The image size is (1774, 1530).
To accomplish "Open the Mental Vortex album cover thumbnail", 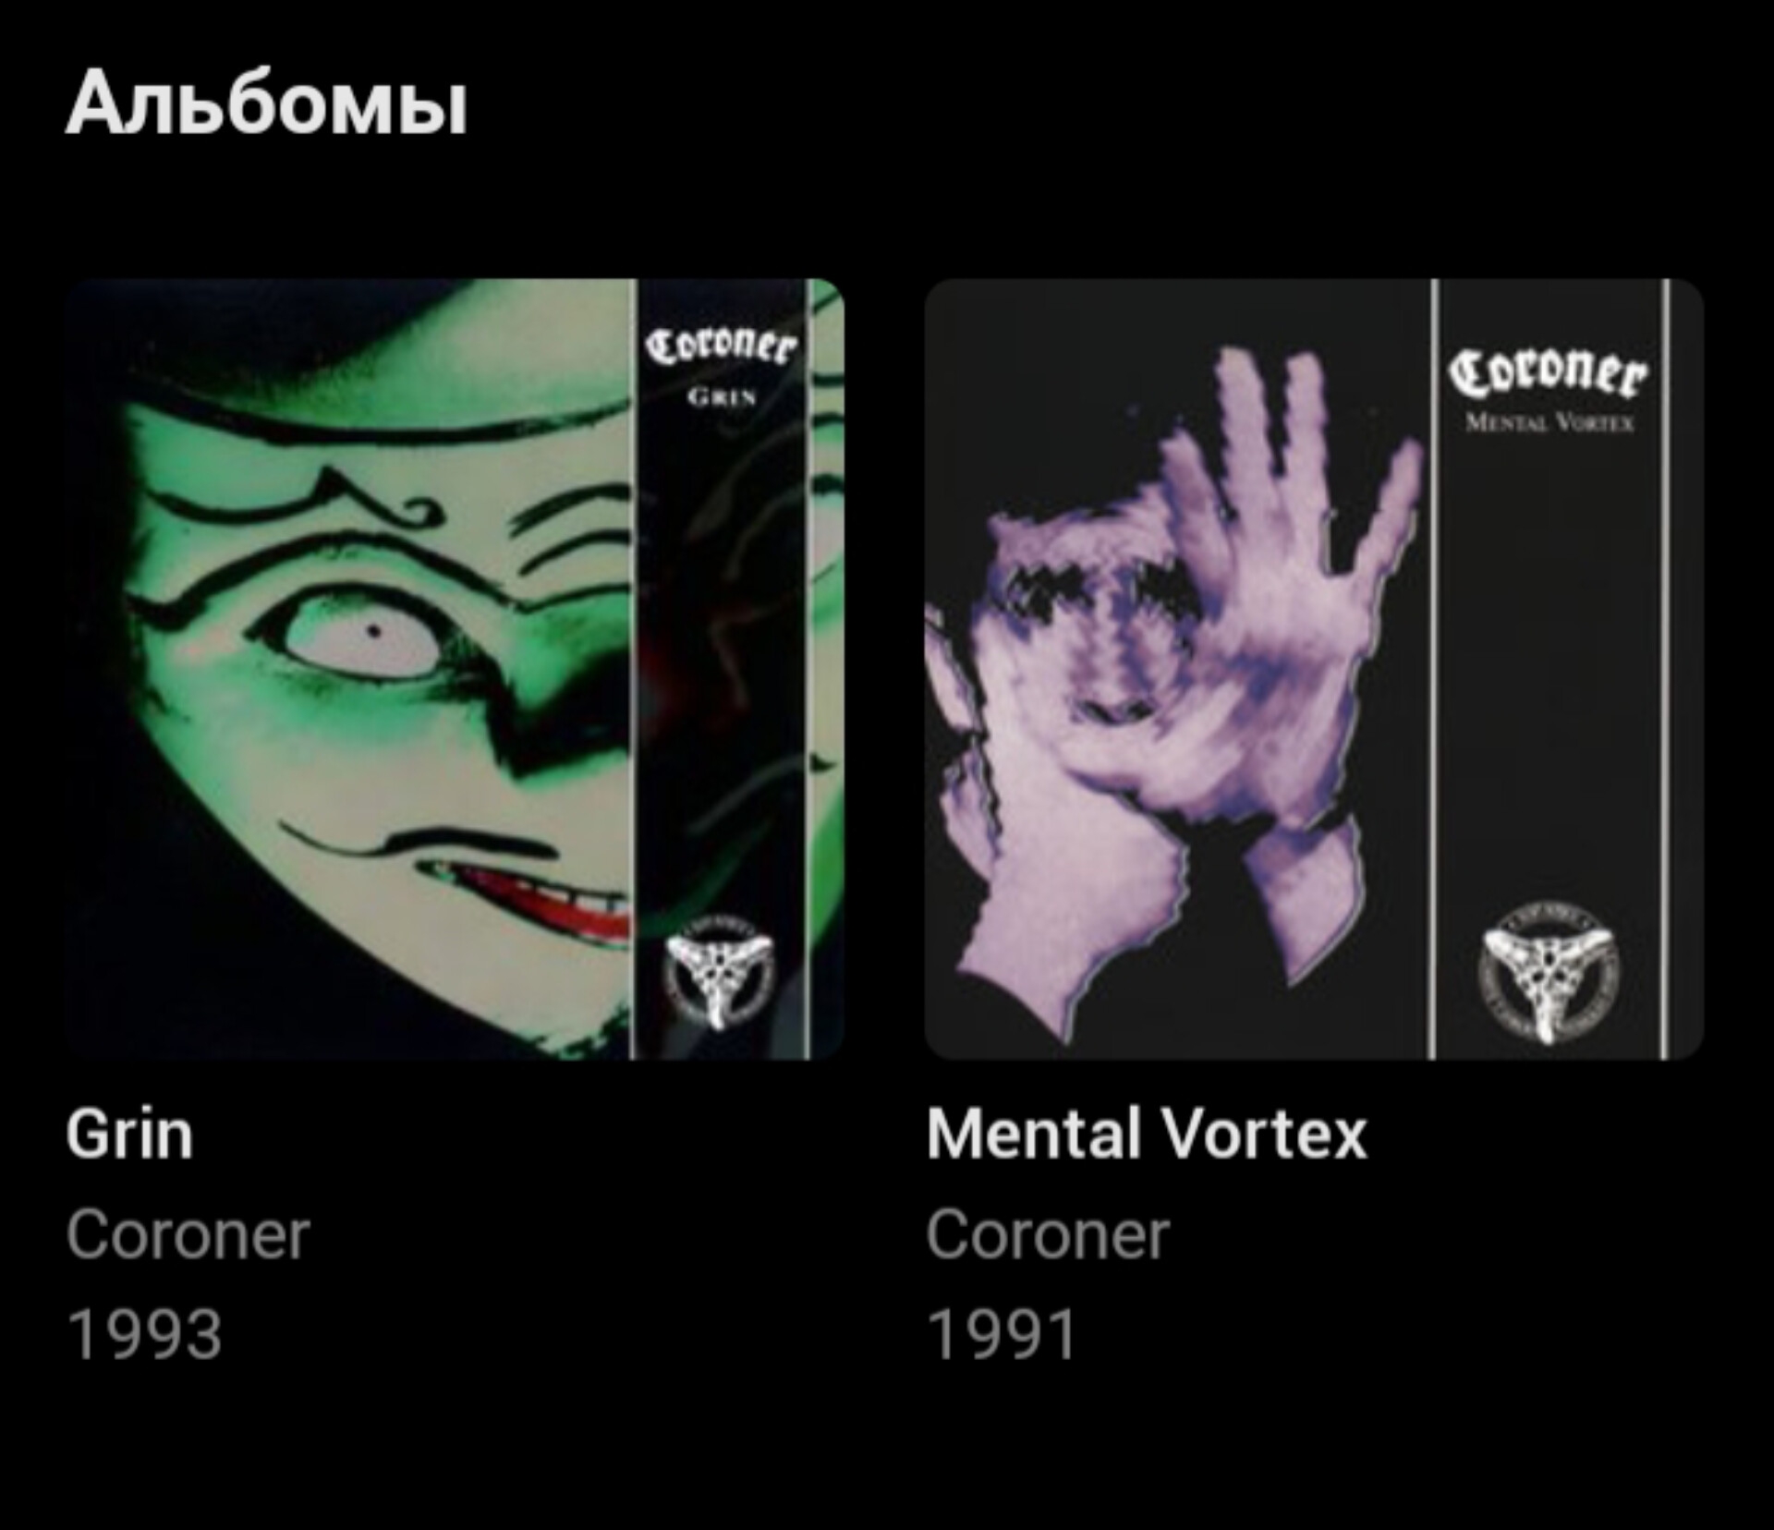I will [x=1314, y=669].
